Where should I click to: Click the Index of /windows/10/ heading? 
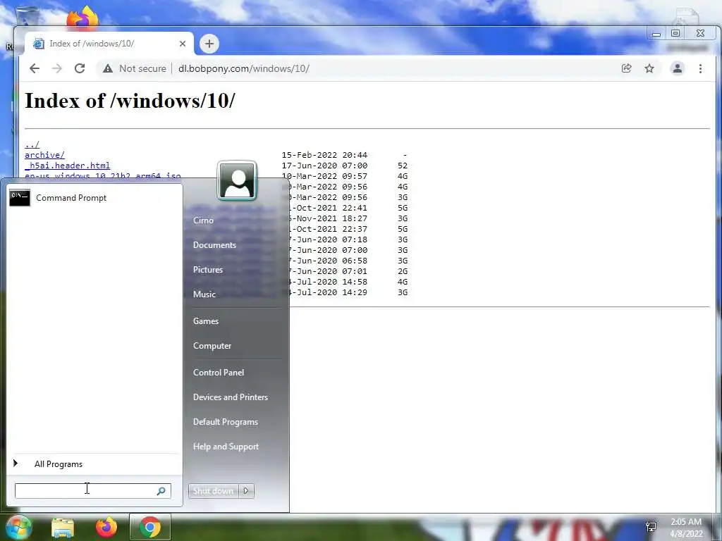130,101
